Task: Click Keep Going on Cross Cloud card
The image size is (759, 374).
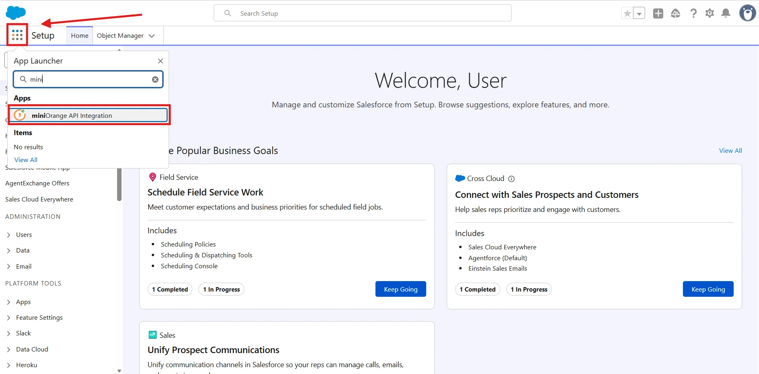Action: click(x=708, y=289)
